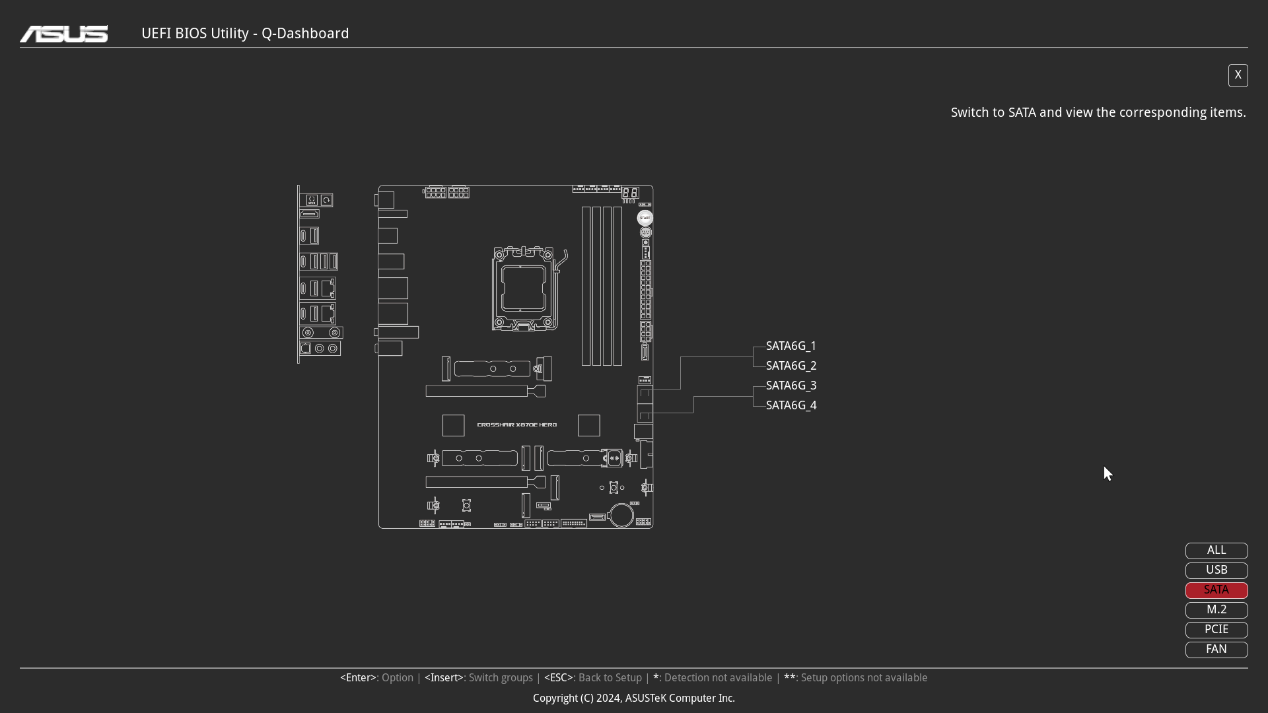The height and width of the screenshot is (713, 1268).
Task: Click the START button on the board diagram
Action: click(645, 218)
